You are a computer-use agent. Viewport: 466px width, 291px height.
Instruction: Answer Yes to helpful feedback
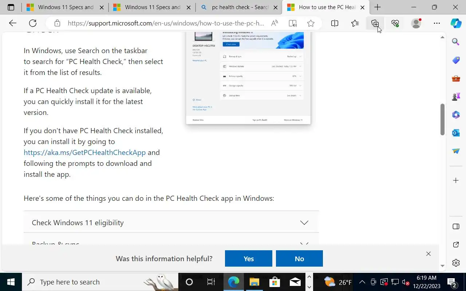pos(248,259)
